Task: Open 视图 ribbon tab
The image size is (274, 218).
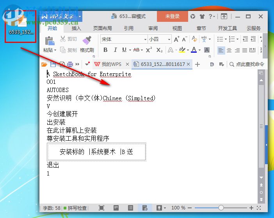Action: (177, 28)
